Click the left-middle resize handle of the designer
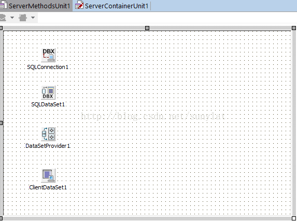Screen dimensions: 297x221 pos(1,123)
